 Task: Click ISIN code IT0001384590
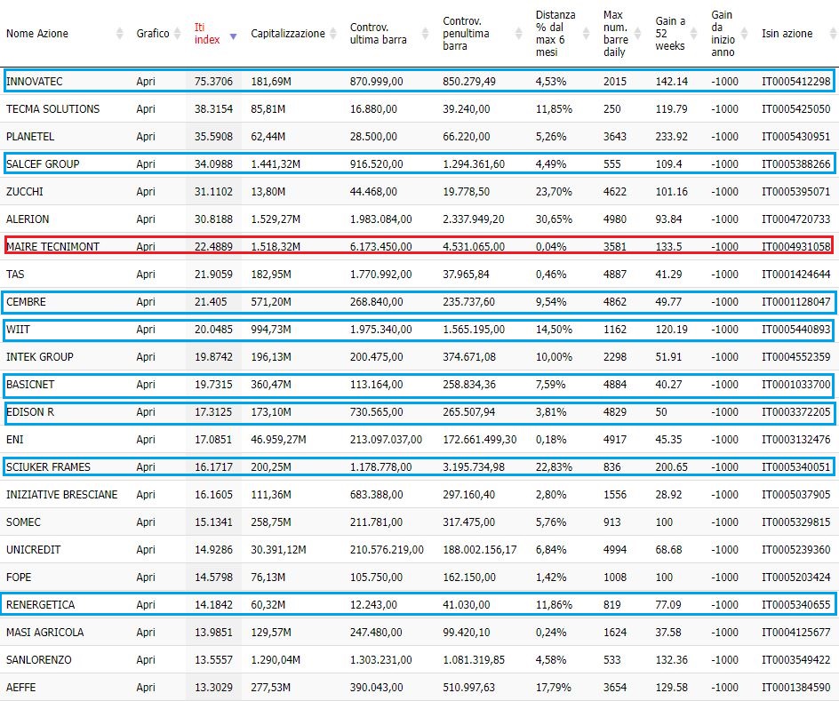tap(796, 687)
